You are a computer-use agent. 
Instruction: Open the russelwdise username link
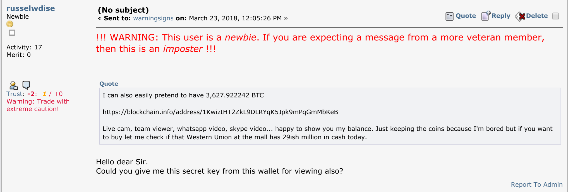(x=31, y=8)
